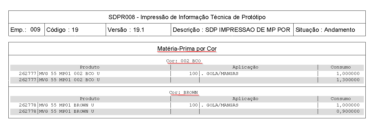The image size is (376, 131).
Task: Select first product code 262778
Action: [x=28, y=105]
